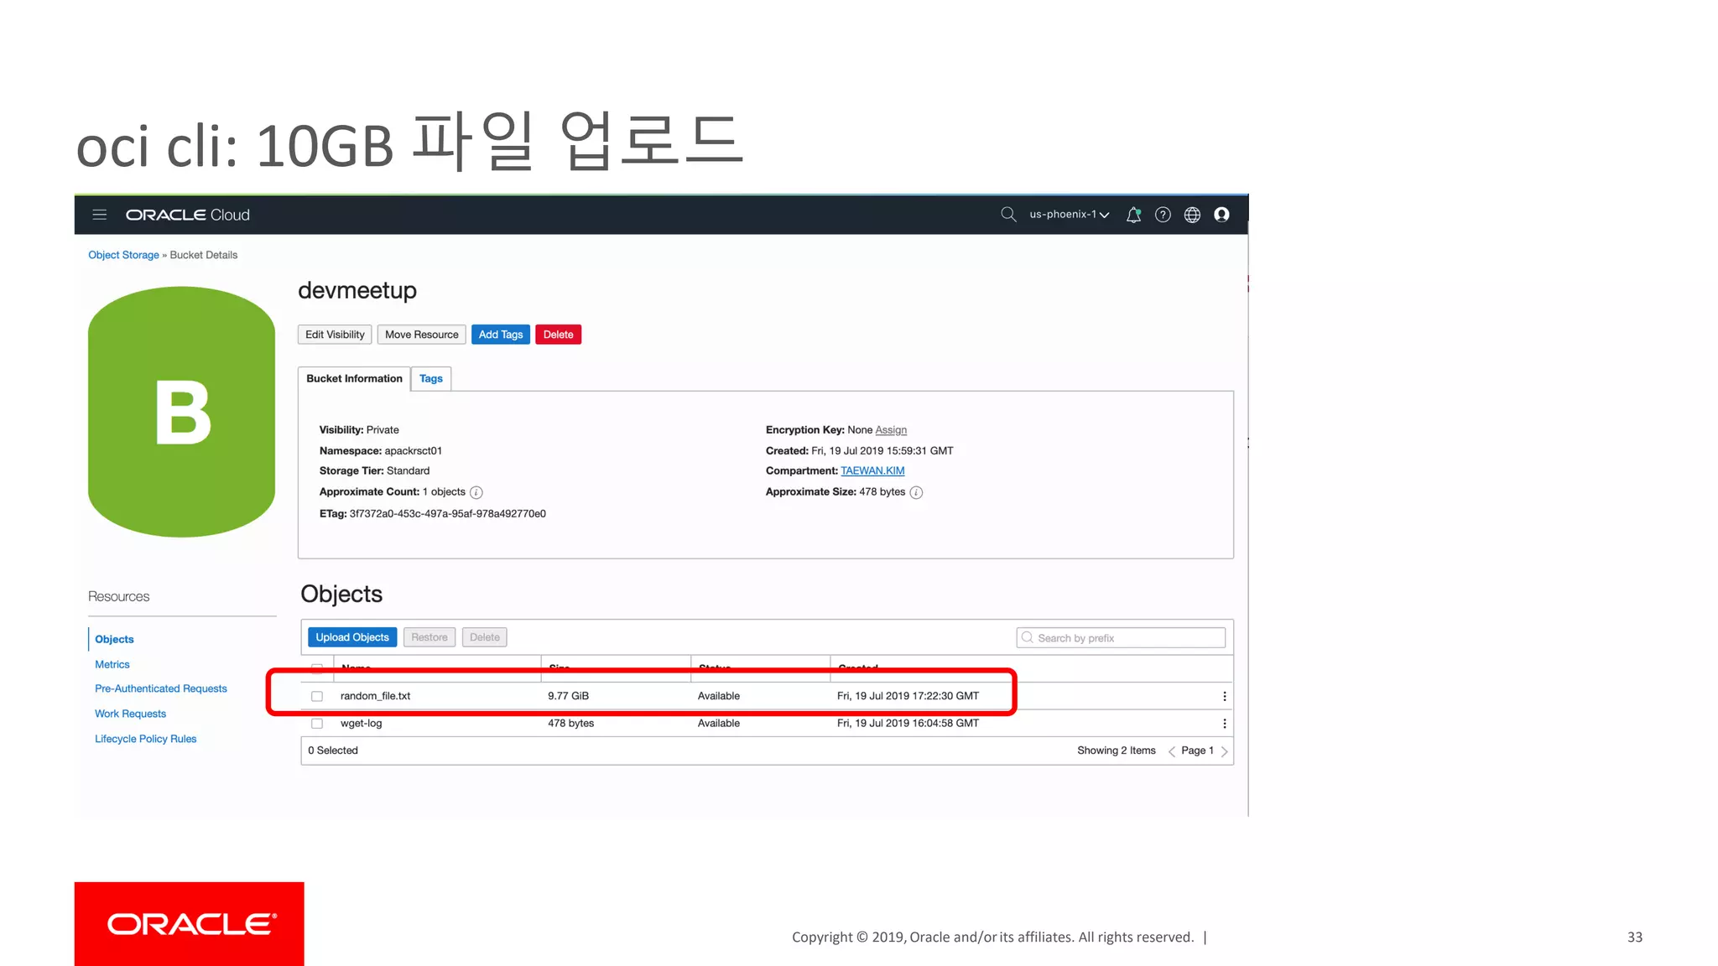This screenshot has width=1718, height=966.
Task: Click the ORACLE Cloud logo
Action: (188, 215)
